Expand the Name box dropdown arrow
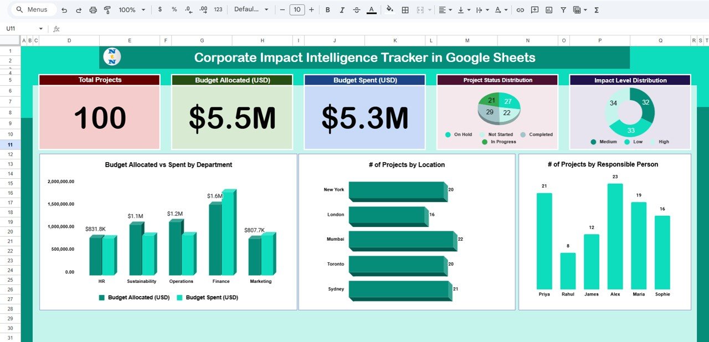709x342 pixels. tap(40, 29)
